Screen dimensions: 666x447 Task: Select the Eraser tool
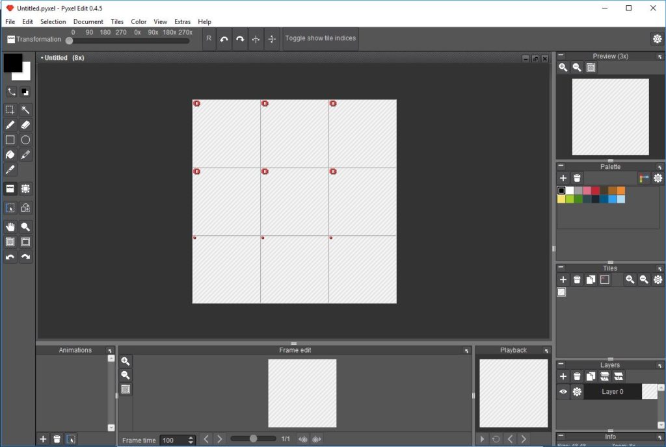pos(25,124)
